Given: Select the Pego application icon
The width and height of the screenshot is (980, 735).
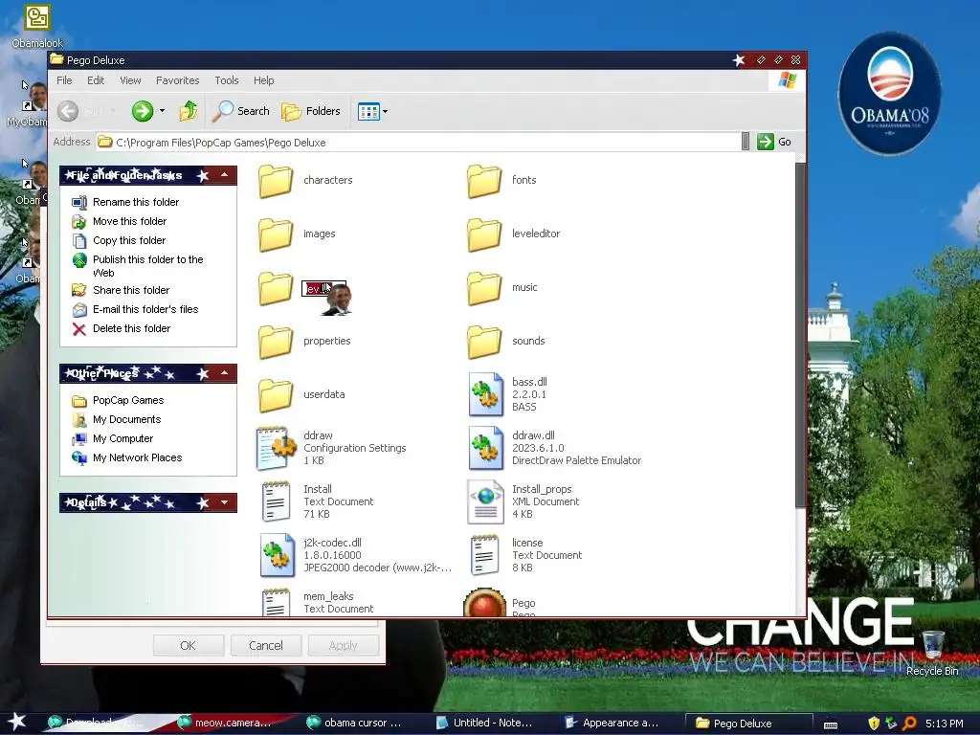Looking at the screenshot, I should point(484,602).
